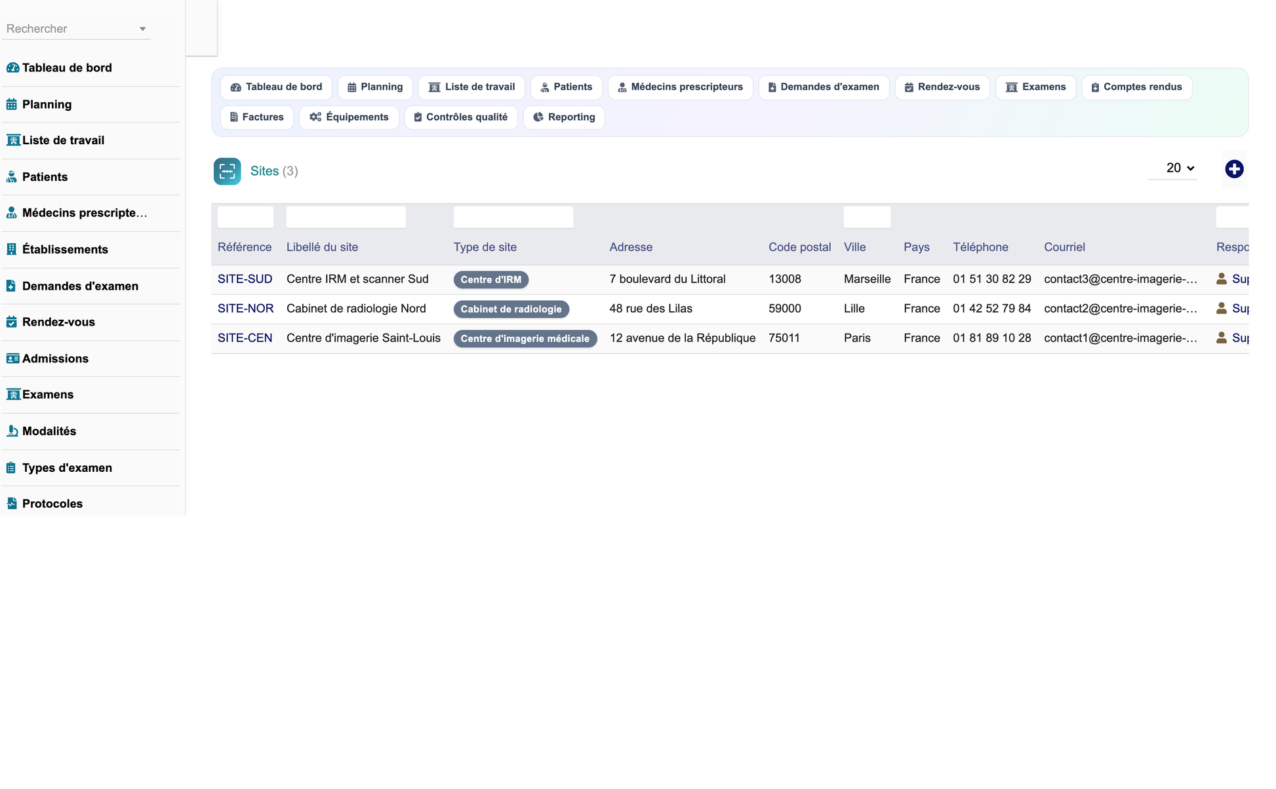
Task: Open Médecins prescripteurs top tab
Action: (x=680, y=87)
